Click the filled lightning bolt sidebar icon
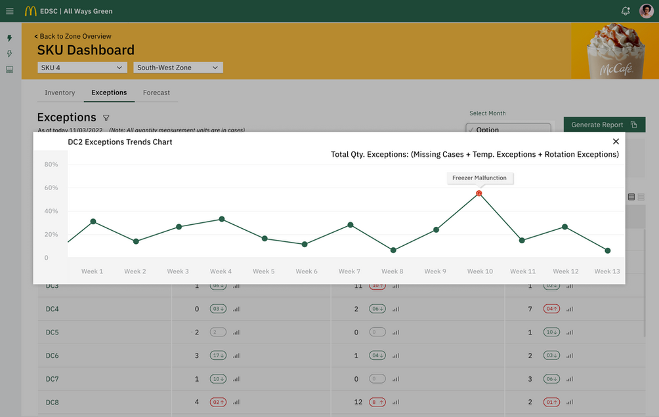 point(9,39)
